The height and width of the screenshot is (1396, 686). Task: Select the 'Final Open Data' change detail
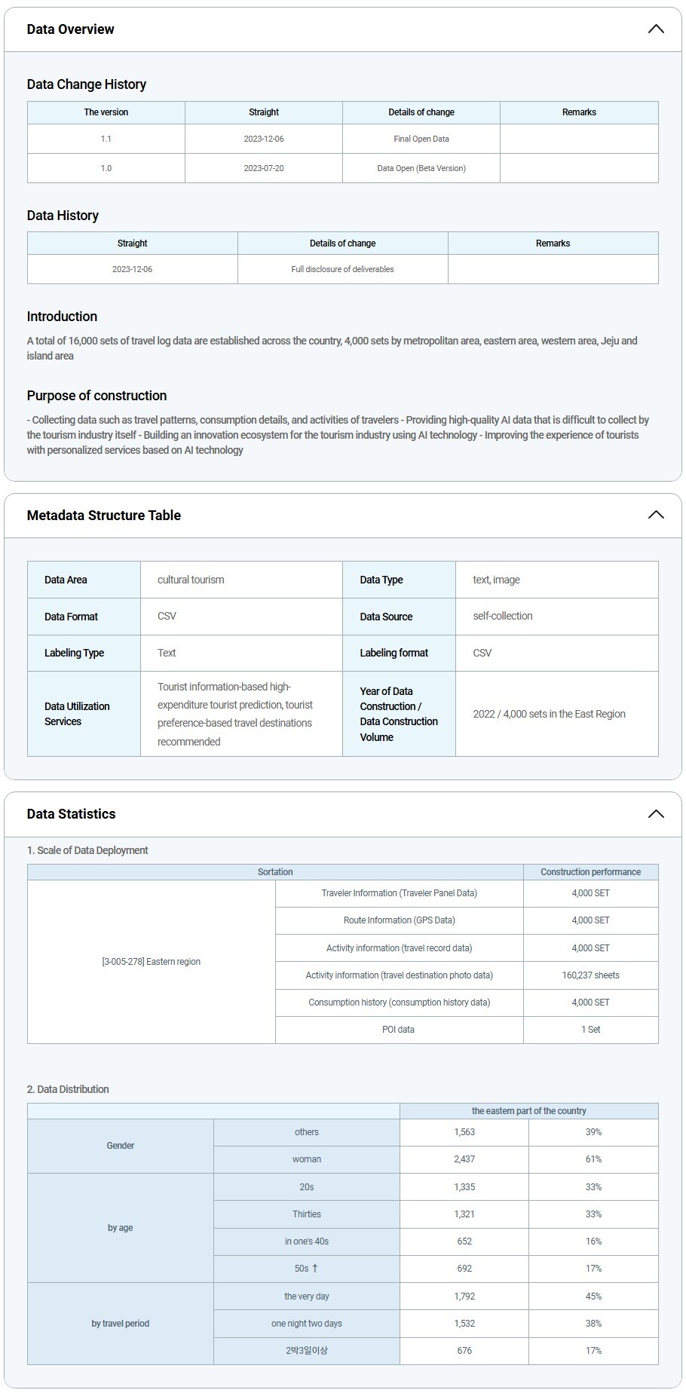click(421, 139)
